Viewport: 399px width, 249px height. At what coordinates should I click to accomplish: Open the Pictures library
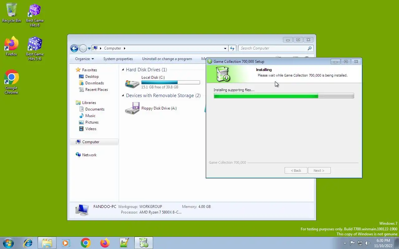click(92, 122)
